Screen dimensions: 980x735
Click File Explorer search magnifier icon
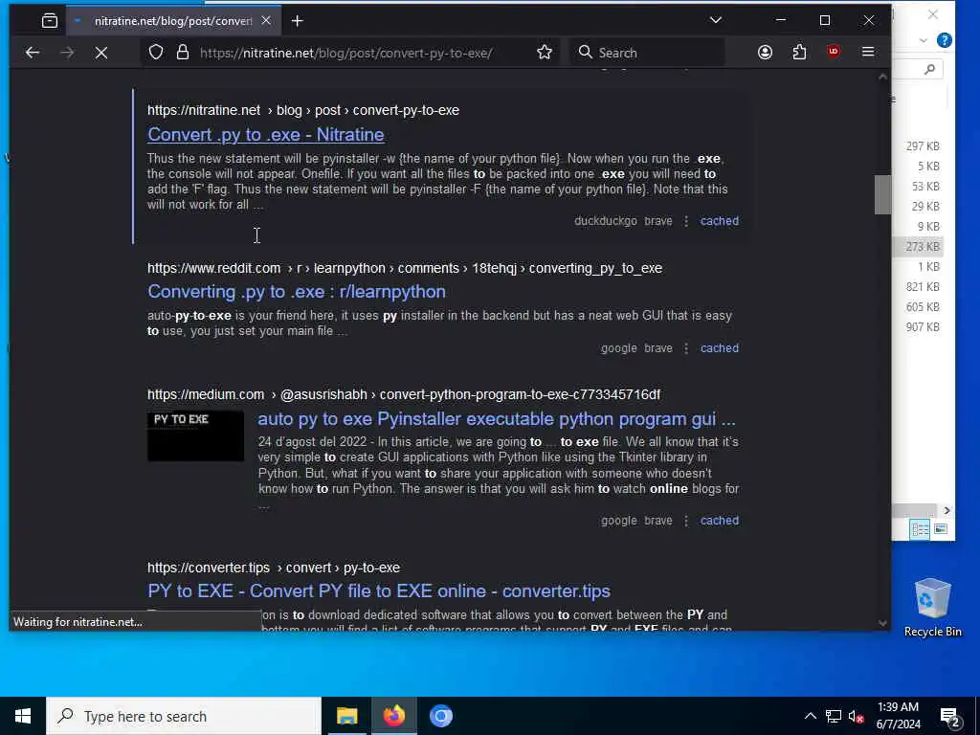[x=929, y=69]
